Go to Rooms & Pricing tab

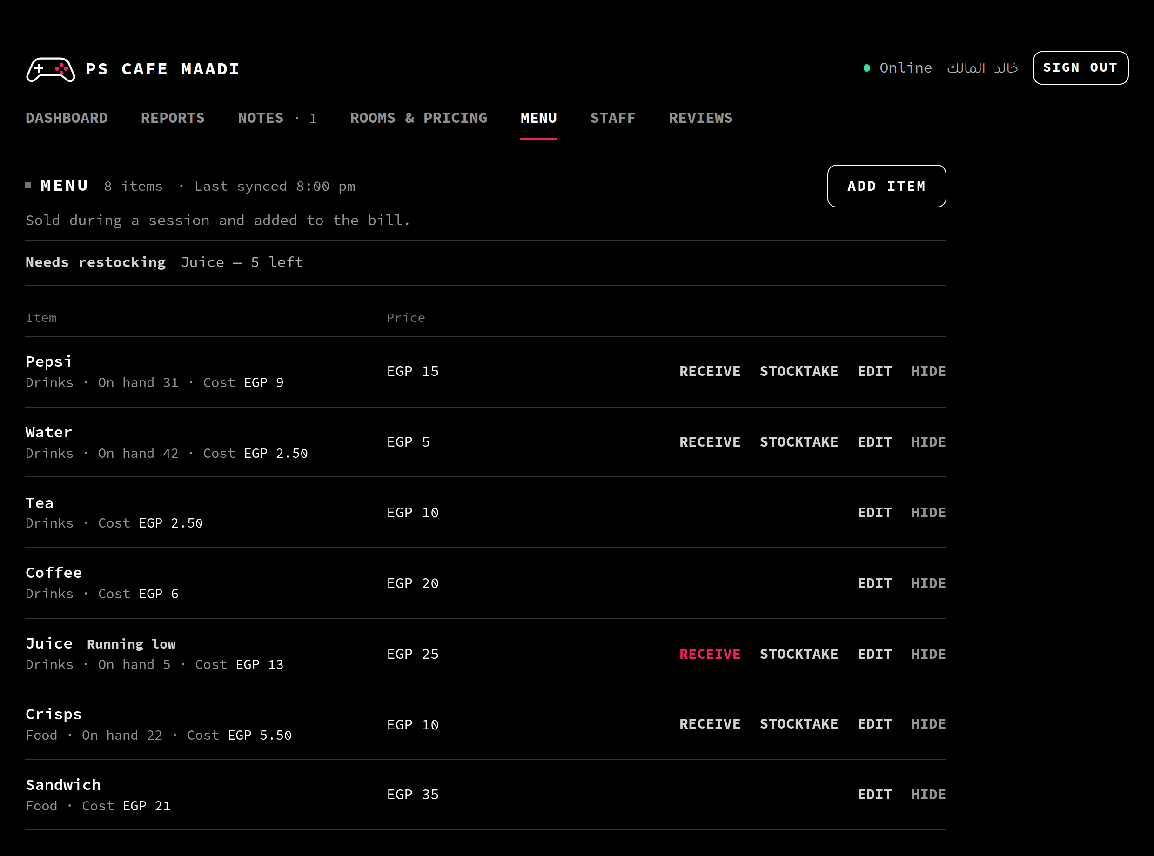pos(419,118)
